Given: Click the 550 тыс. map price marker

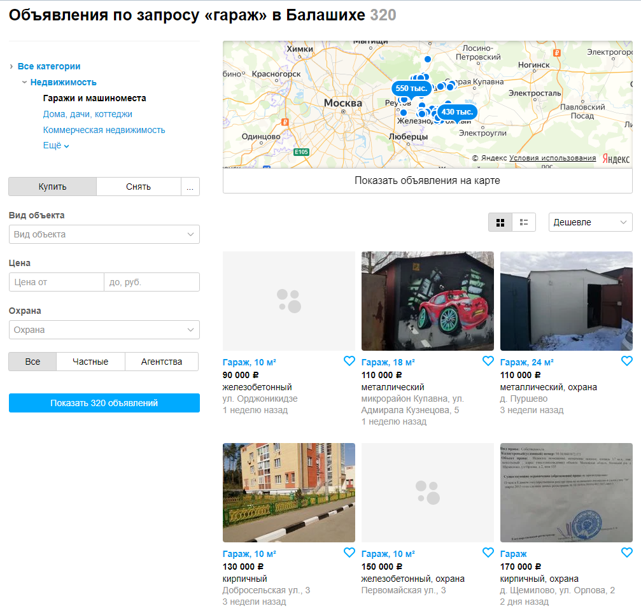Looking at the screenshot, I should point(411,88).
